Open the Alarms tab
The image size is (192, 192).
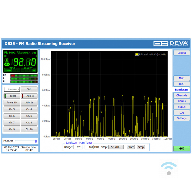click(x=181, y=101)
